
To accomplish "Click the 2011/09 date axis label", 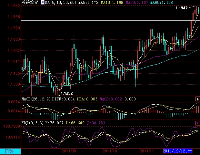I will (69, 151).
